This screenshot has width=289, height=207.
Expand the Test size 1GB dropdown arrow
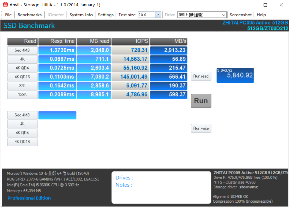pos(158,14)
